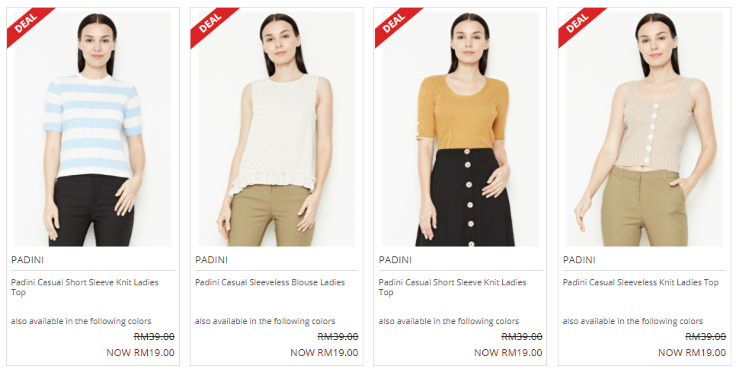Open the mustard short sleeve top photo

(460, 129)
